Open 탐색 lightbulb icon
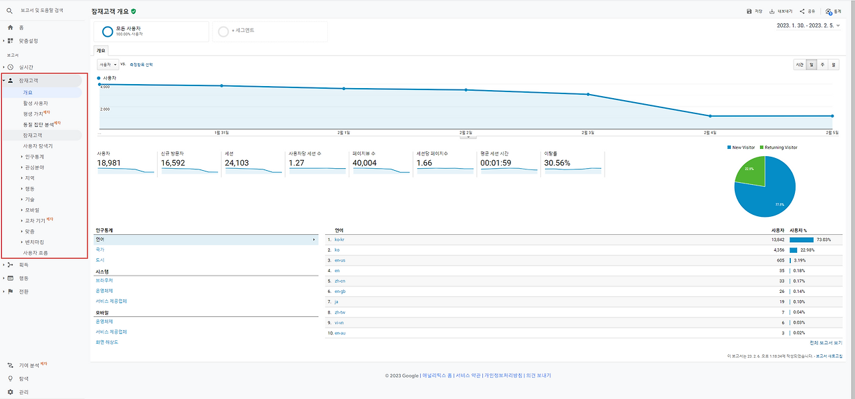Viewport: 855px width, 399px height. pyautogui.click(x=10, y=378)
